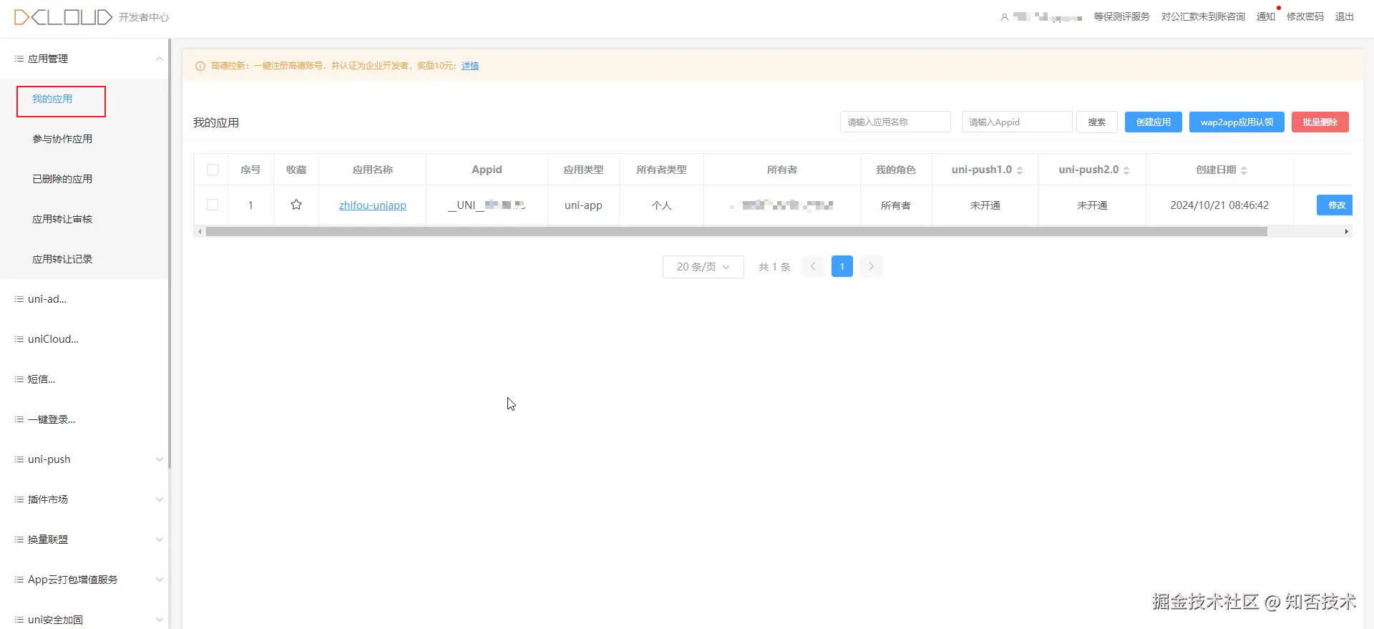Click the 创建应用 button
1374x629 pixels.
point(1154,122)
